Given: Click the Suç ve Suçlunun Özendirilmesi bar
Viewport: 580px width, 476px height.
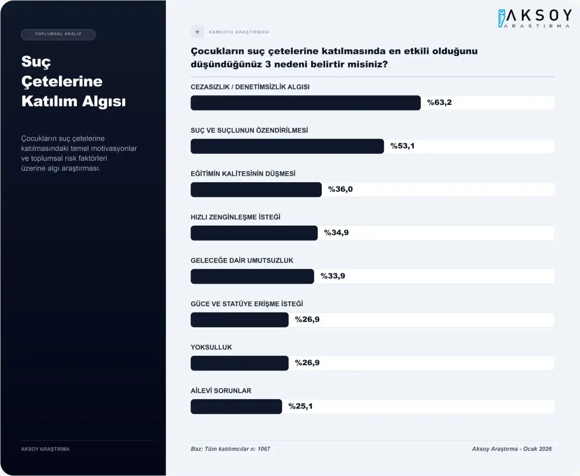Looking at the screenshot, I should coord(287,146).
